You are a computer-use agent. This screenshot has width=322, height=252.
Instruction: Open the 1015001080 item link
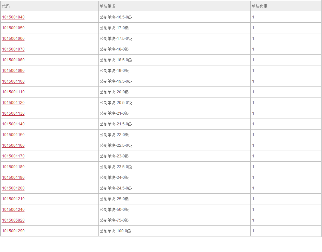13,60
